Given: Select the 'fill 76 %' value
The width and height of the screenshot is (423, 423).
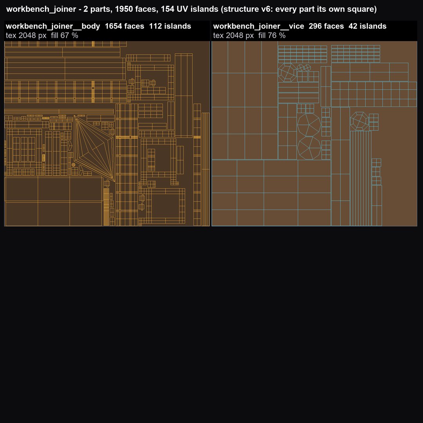Looking at the screenshot, I should 272,35.
